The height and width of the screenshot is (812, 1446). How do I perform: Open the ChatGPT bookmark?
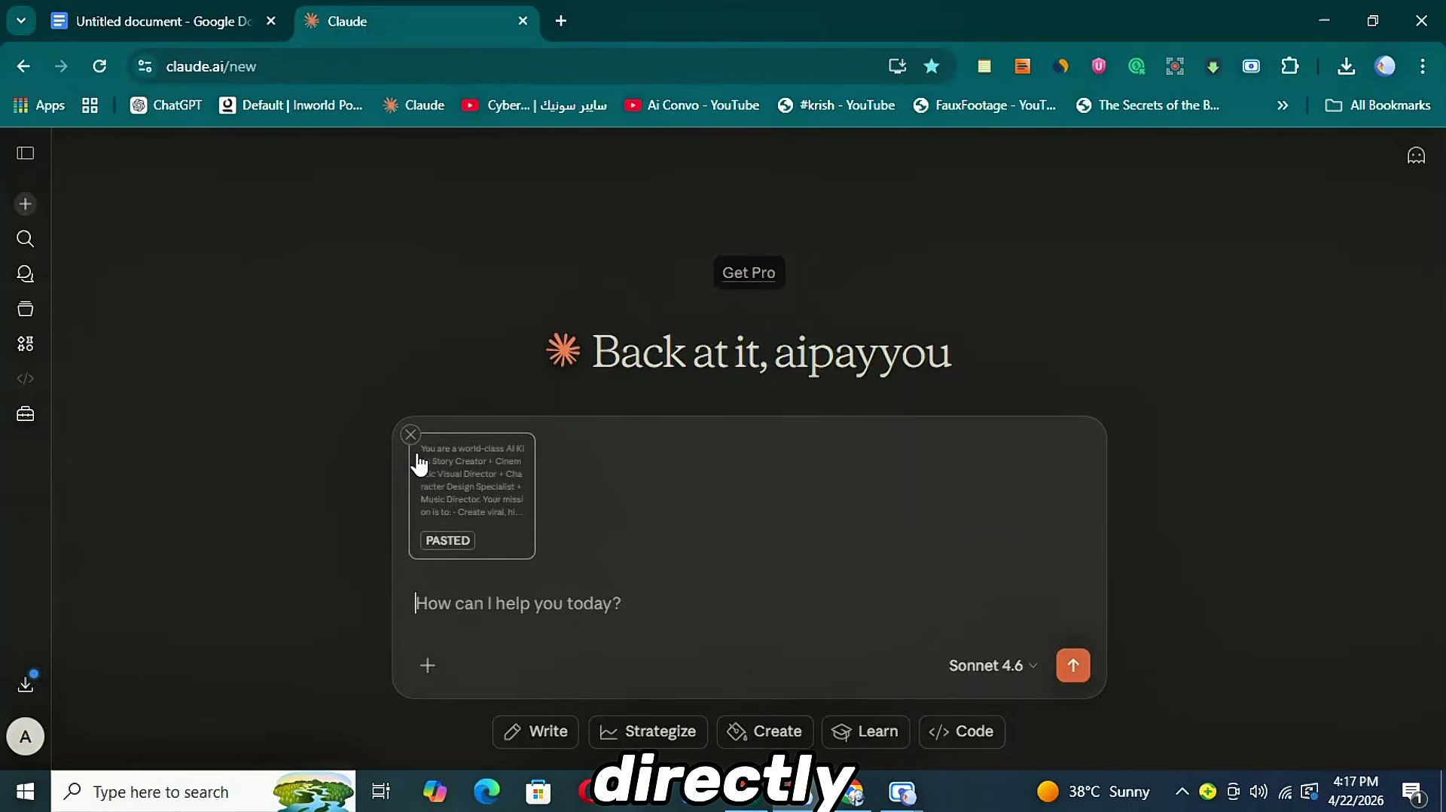pyautogui.click(x=166, y=105)
